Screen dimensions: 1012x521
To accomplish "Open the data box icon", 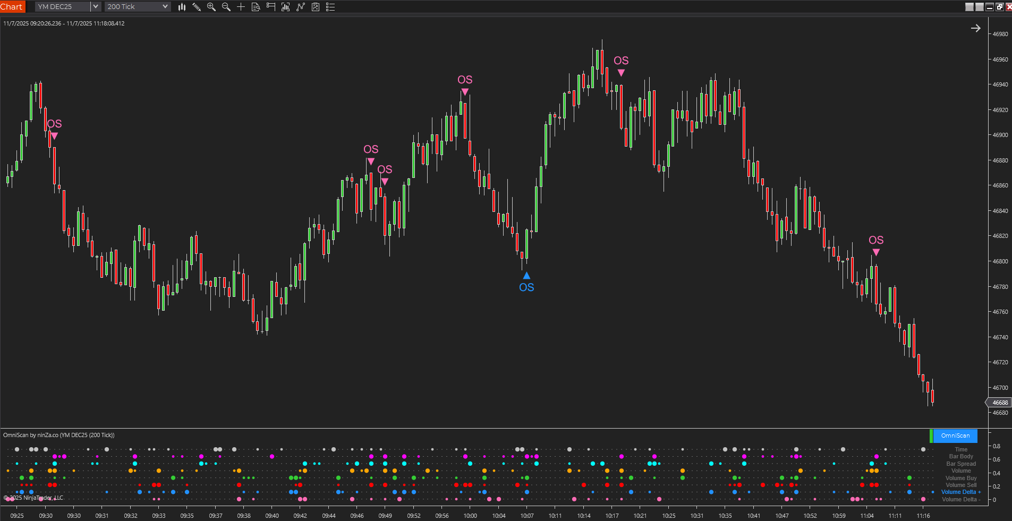I will coord(256,7).
